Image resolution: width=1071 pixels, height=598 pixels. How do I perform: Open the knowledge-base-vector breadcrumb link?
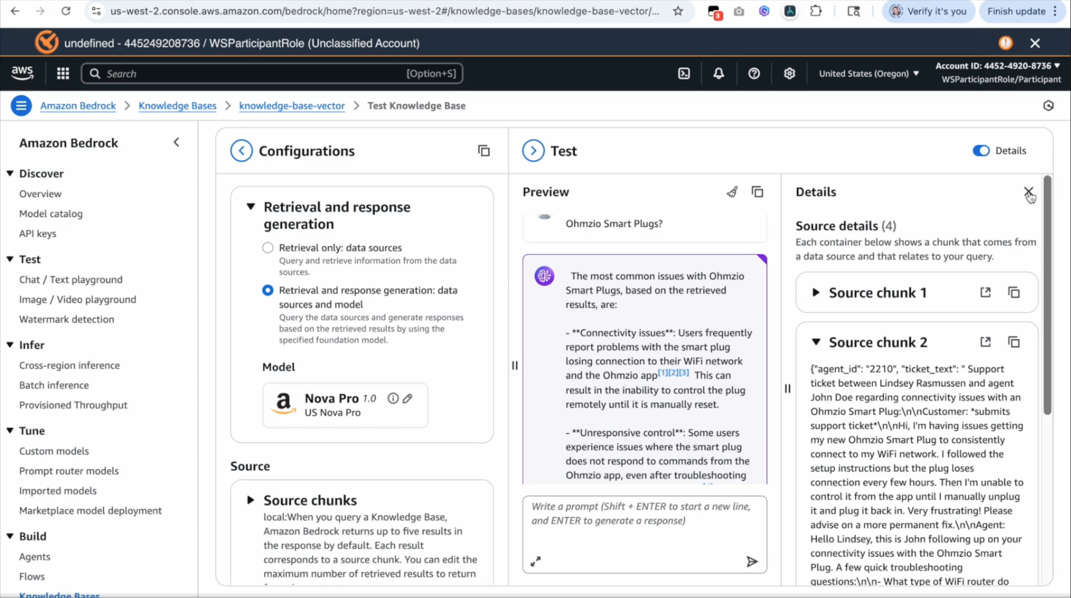(292, 106)
